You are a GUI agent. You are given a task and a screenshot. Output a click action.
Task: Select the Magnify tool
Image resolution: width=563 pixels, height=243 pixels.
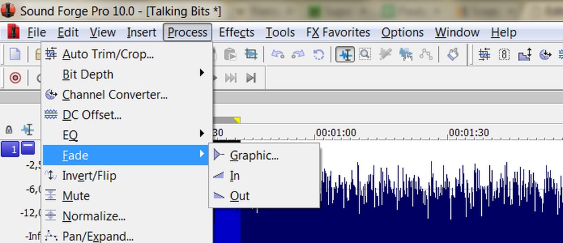pyautogui.click(x=365, y=54)
